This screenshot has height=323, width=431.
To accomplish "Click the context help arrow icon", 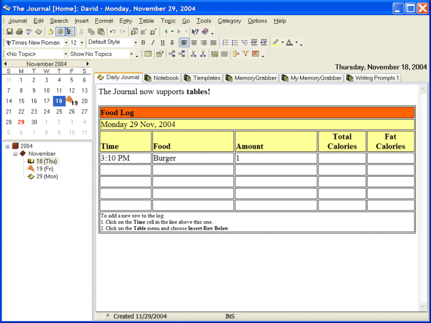I will tap(195, 32).
